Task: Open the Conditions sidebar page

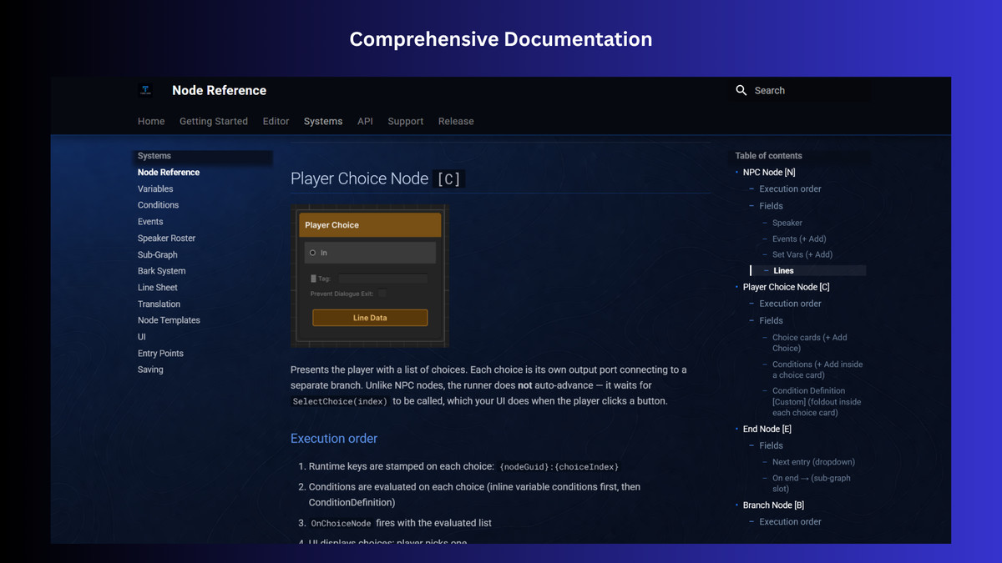Action: 158,205
